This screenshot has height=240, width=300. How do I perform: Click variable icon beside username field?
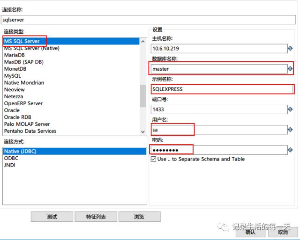click(x=290, y=130)
